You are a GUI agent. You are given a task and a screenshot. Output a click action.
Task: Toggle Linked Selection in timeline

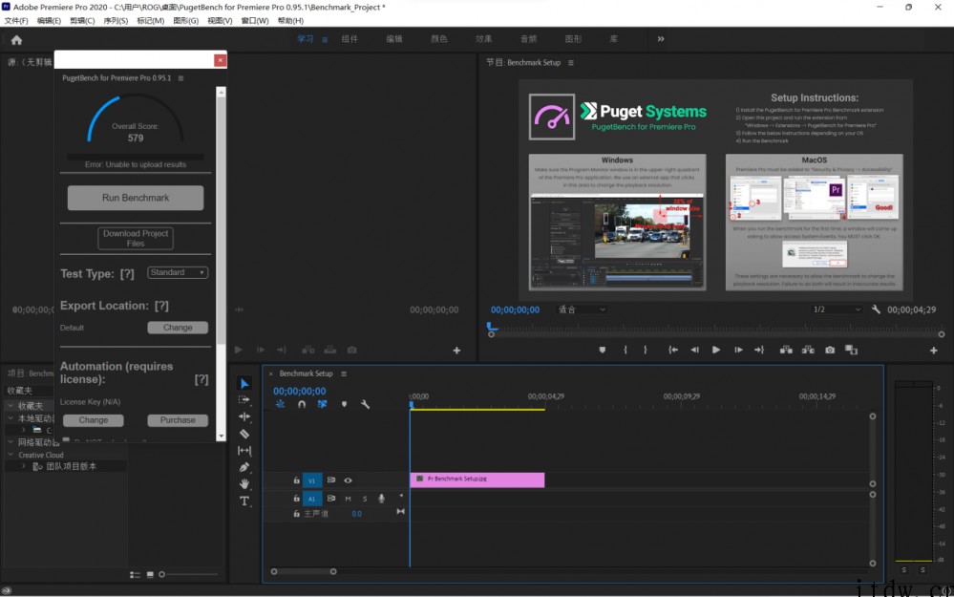(323, 404)
